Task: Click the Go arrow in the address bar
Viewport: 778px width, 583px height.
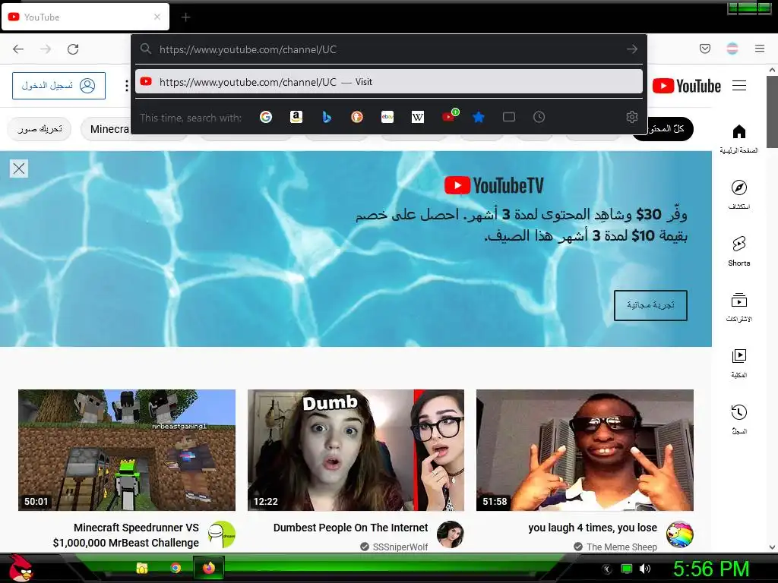Action: (x=631, y=49)
